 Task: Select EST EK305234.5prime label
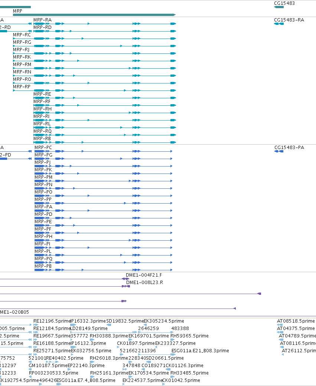[164, 321]
